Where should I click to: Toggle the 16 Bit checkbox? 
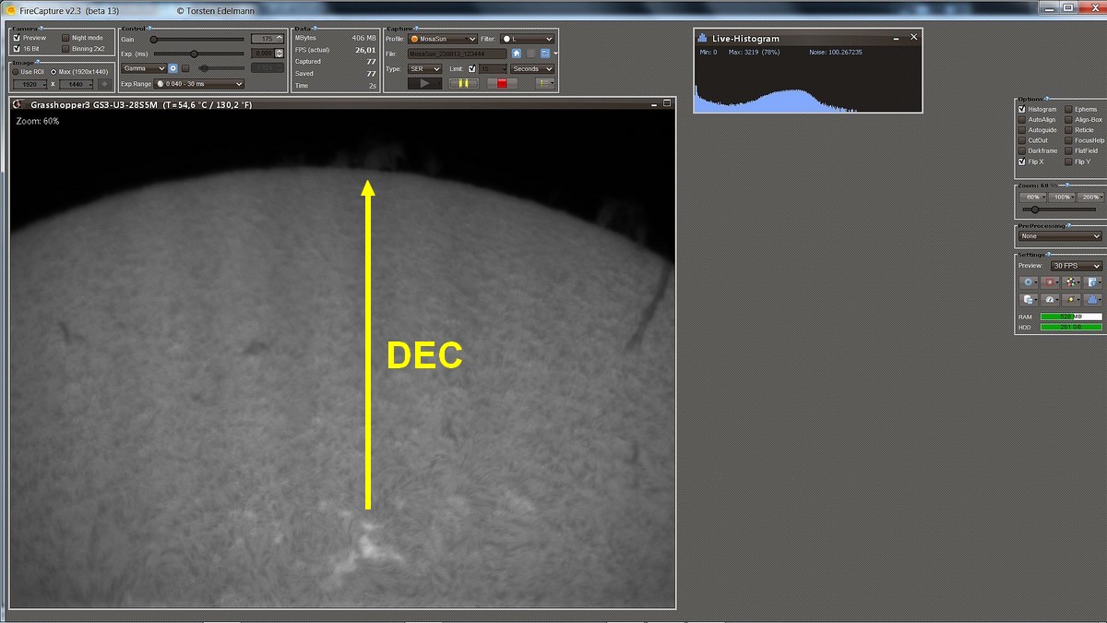click(x=16, y=48)
